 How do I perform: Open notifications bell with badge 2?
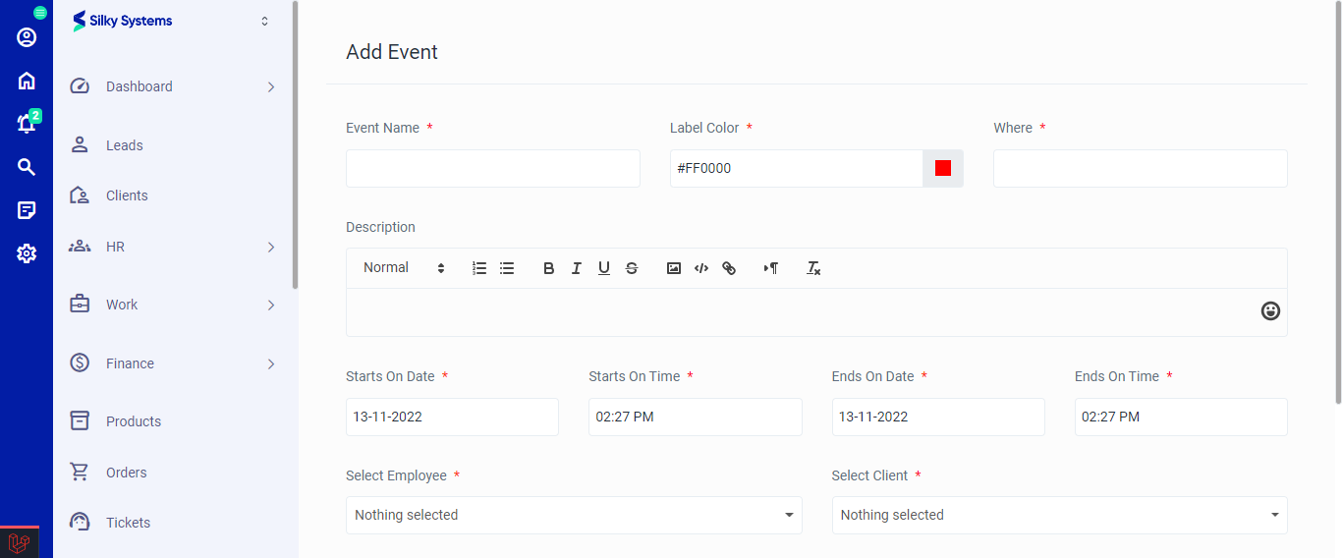[x=27, y=124]
